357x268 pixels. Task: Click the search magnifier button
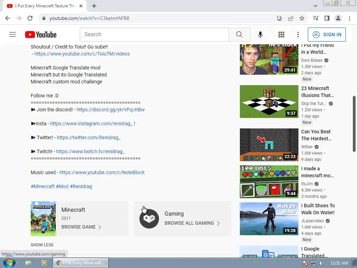(240, 35)
